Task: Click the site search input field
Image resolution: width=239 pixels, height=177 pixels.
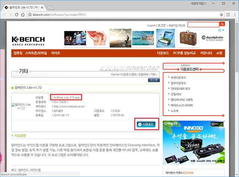Action: pyautogui.click(x=203, y=25)
